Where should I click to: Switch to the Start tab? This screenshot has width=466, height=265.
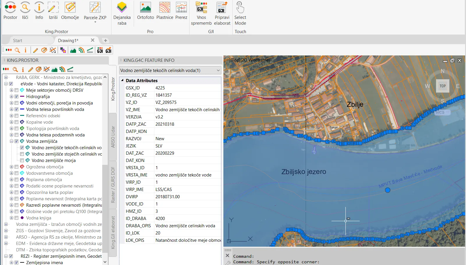click(17, 41)
